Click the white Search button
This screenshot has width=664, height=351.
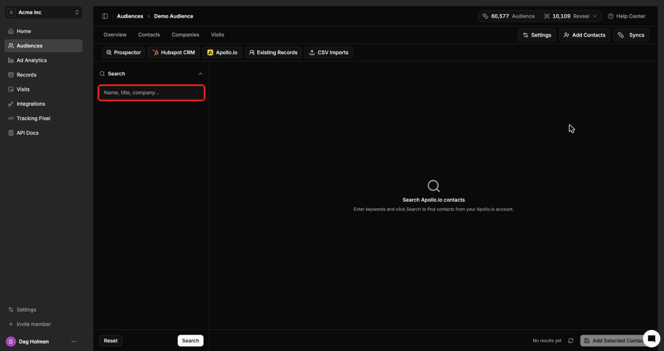coord(191,340)
